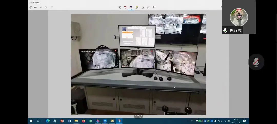Open Microsoft Edge from the taskbar
This screenshot has height=124, width=277.
coord(47,121)
